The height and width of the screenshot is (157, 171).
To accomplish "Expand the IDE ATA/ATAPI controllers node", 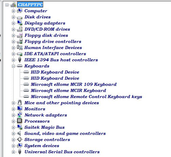I will click(x=13, y=54).
